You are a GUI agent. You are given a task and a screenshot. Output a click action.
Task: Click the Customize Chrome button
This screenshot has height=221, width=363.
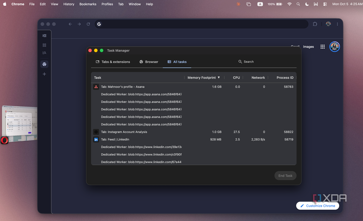point(317,206)
